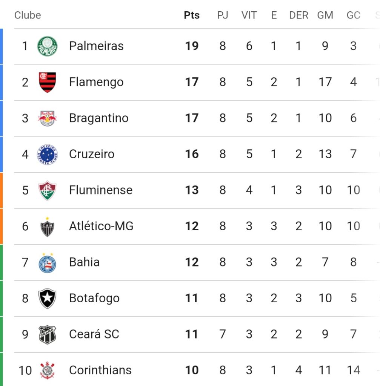Click the Bahia club crest

(x=47, y=263)
